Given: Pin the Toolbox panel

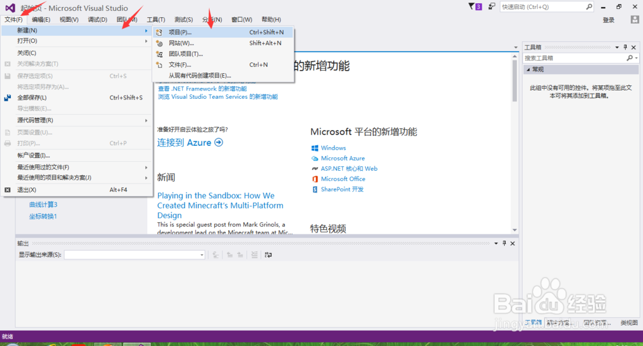Looking at the screenshot, I should pos(626,47).
